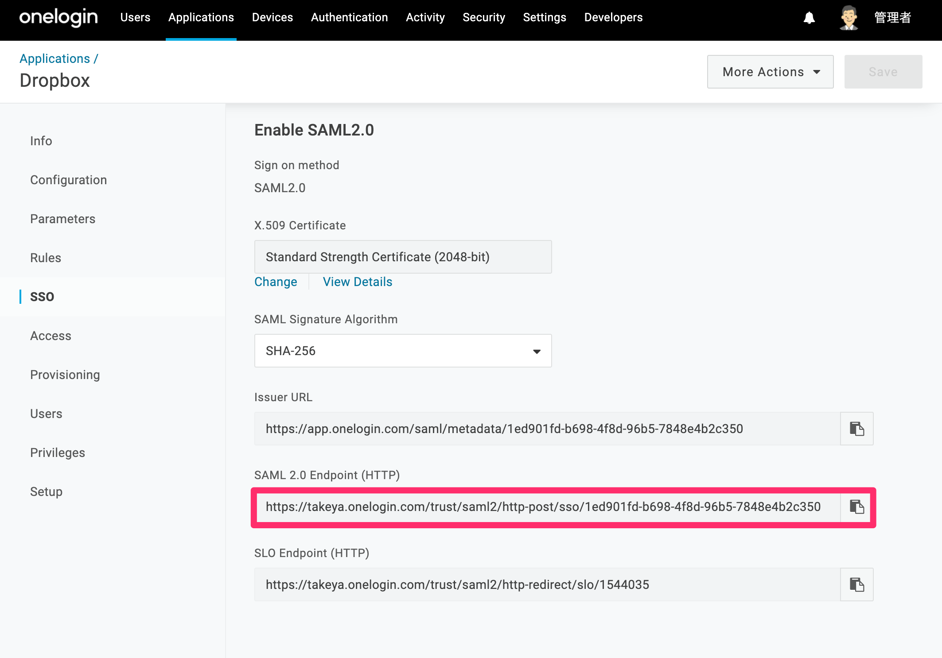Image resolution: width=942 pixels, height=658 pixels.
Task: Copy the Issuer URL to clipboard
Action: 856,429
